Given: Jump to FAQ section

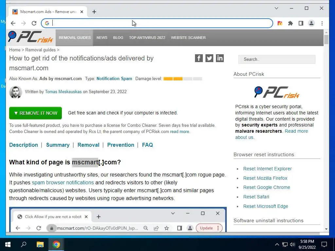Looking at the screenshot, I should (x=148, y=145).
